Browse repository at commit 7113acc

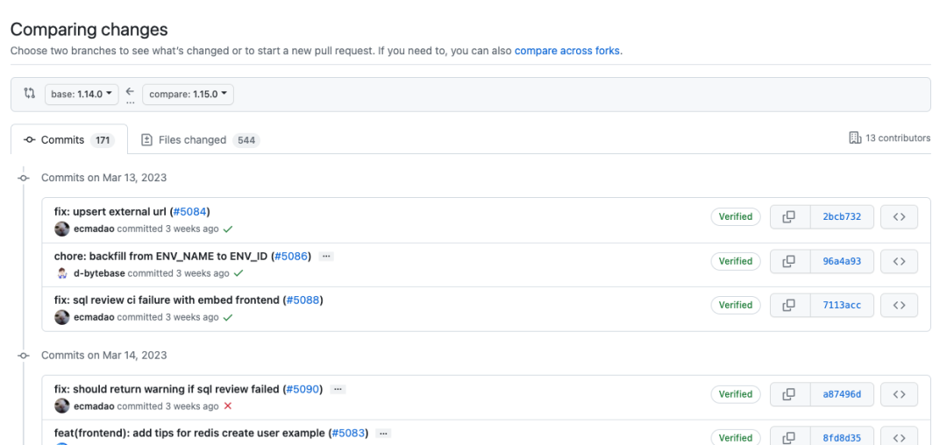tap(899, 305)
